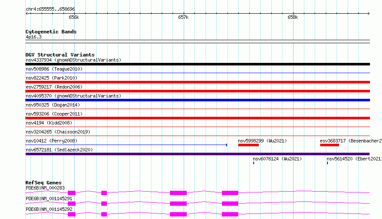382x219 pixels.
Task: Select the nsv508986 Teague2010 blue line
Action: [x=197, y=73]
